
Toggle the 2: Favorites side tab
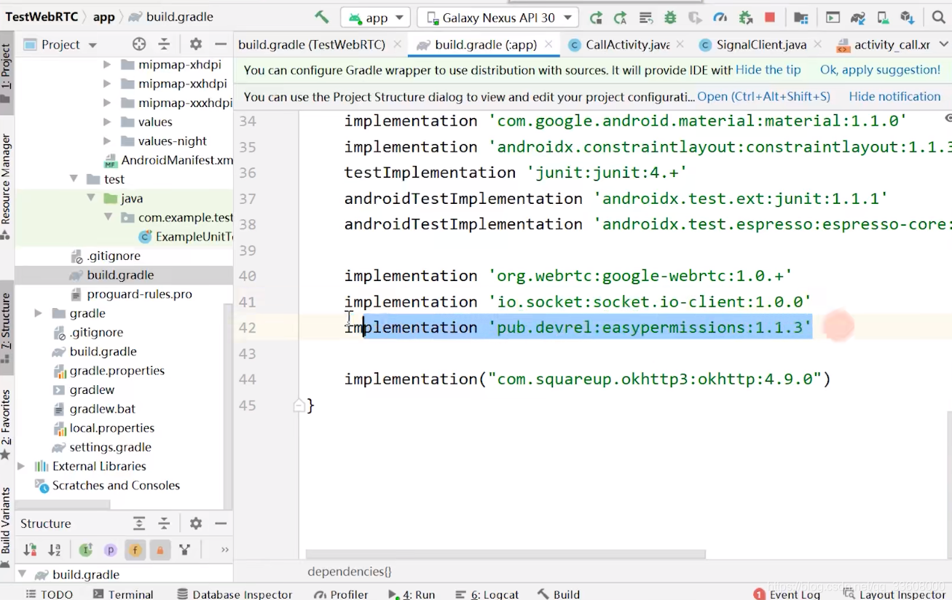[7, 425]
